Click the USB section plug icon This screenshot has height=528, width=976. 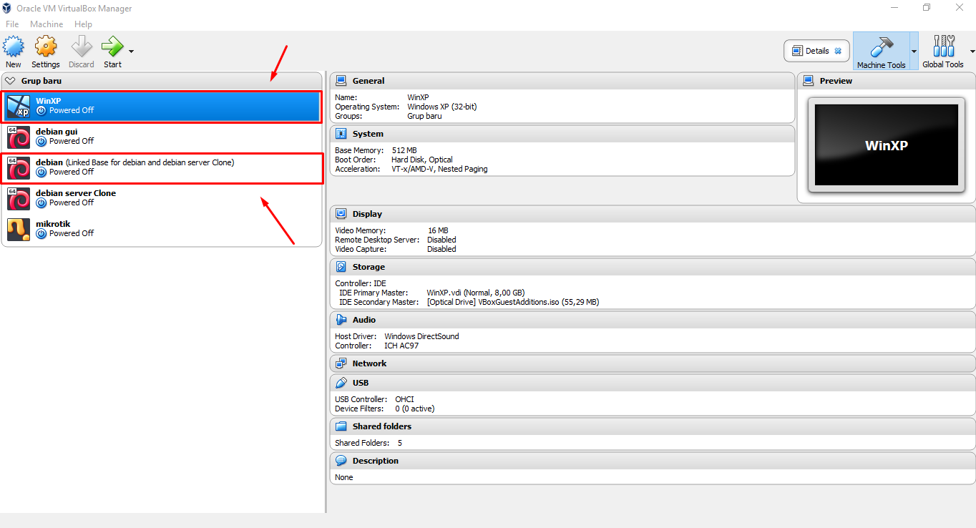(341, 383)
